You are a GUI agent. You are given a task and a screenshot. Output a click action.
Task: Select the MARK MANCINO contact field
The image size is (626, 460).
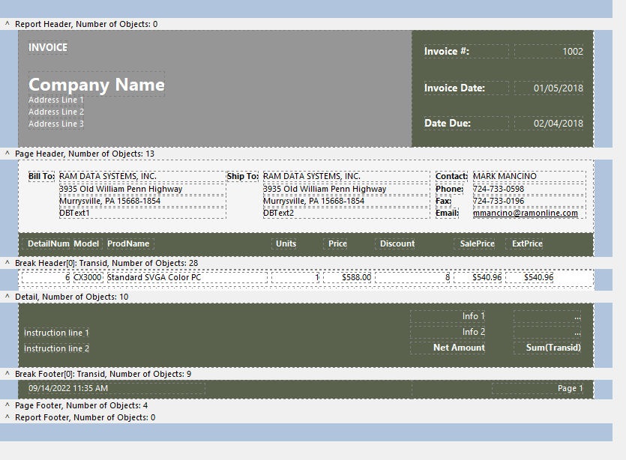point(529,176)
